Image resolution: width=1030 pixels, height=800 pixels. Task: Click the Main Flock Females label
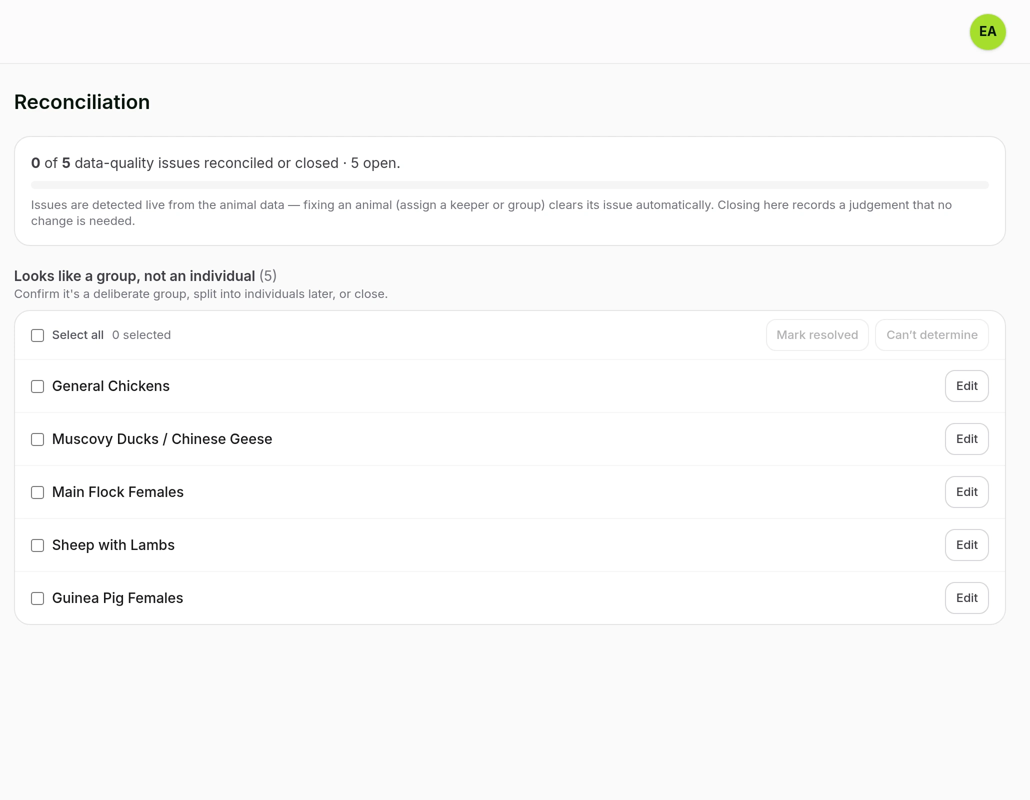pyautogui.click(x=117, y=492)
